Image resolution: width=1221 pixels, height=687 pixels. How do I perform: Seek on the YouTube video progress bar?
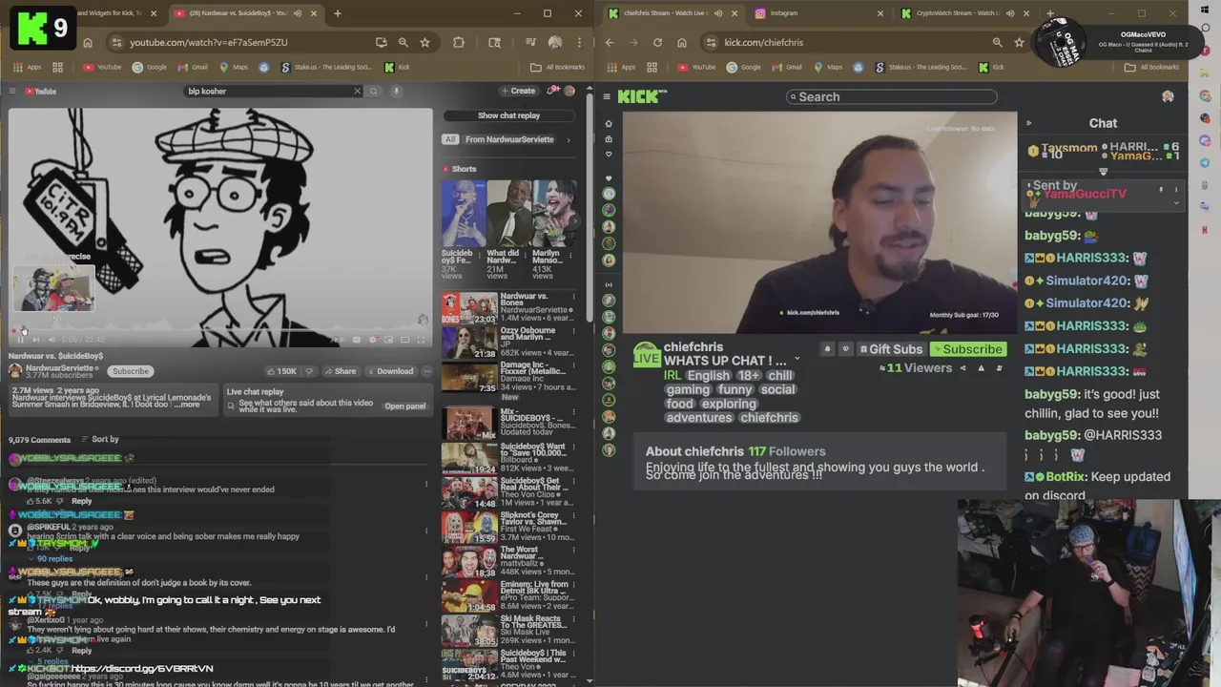220,331
